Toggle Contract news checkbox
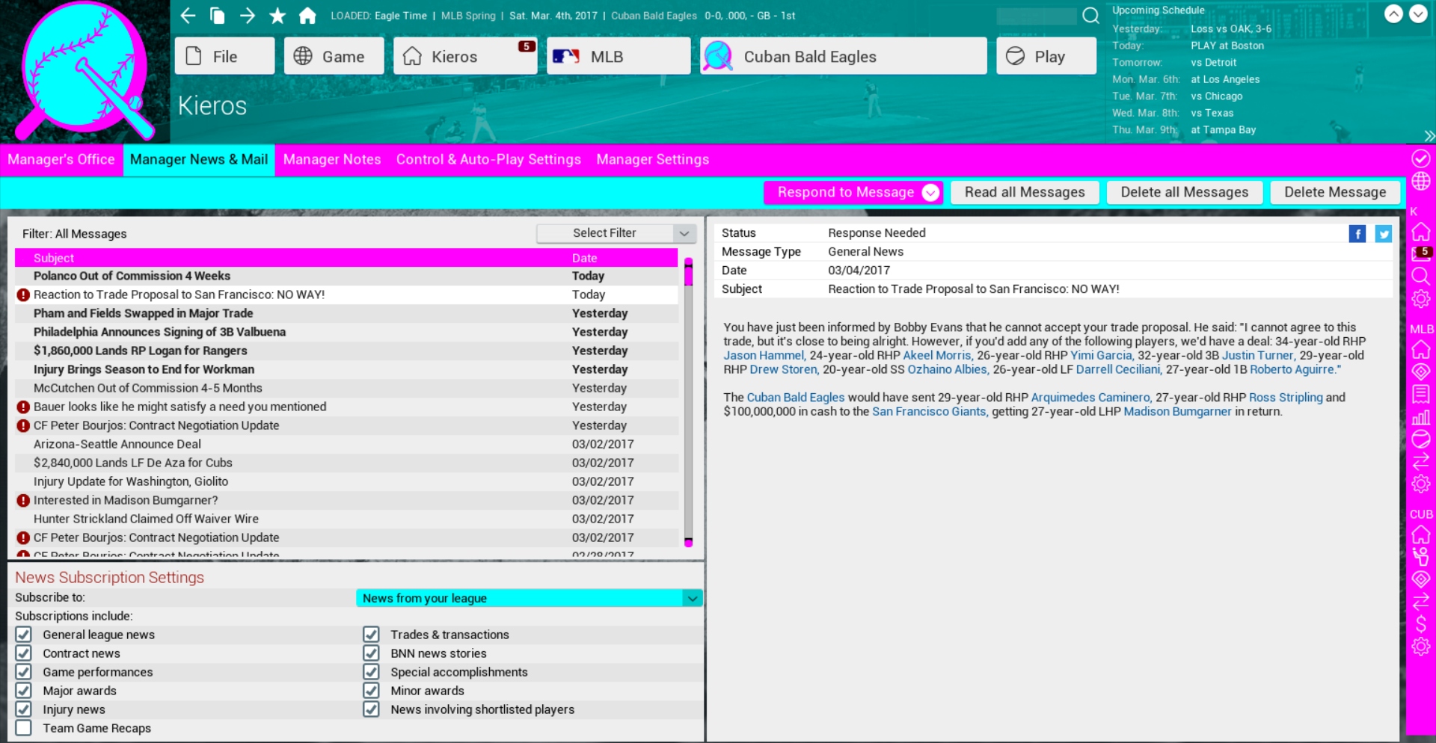Viewport: 1436px width, 743px height. pyautogui.click(x=24, y=653)
